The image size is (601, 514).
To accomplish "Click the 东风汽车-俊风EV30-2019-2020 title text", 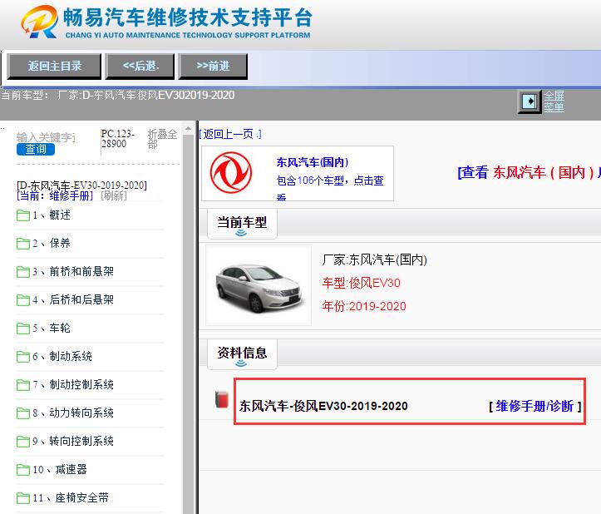I will point(323,406).
